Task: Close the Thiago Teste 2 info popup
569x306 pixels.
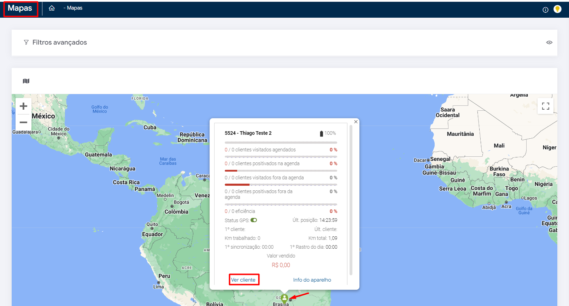Action: 356,122
